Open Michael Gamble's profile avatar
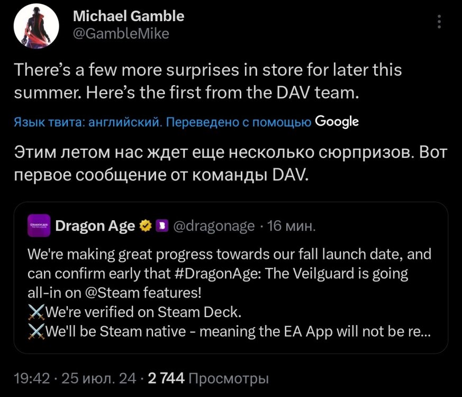 [x=36, y=25]
